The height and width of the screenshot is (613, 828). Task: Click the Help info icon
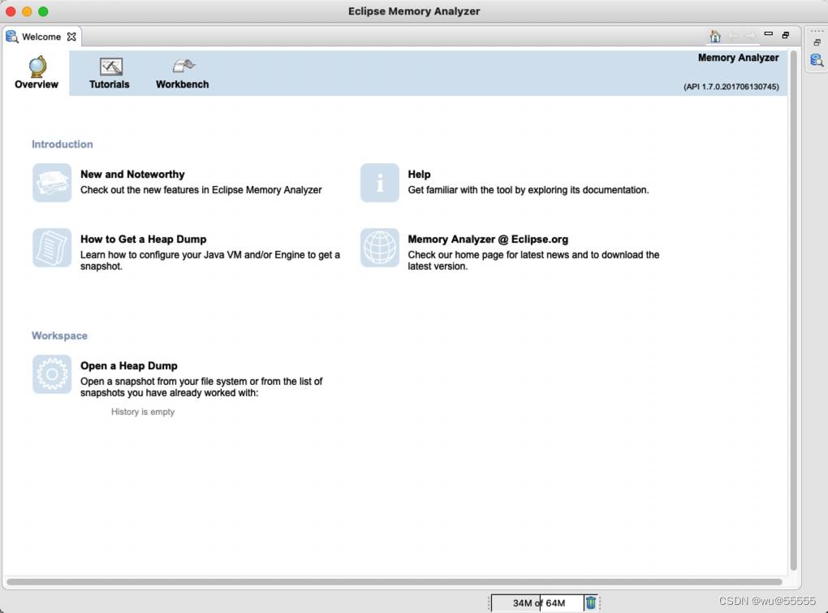380,183
